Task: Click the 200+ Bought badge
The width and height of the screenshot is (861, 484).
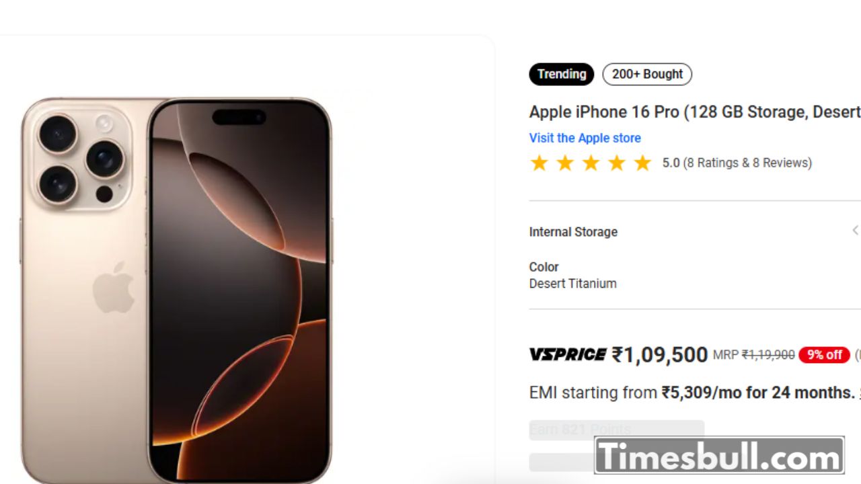Action: (x=647, y=74)
